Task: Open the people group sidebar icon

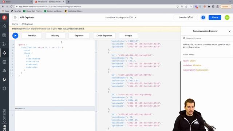Action: (x=4, y=62)
